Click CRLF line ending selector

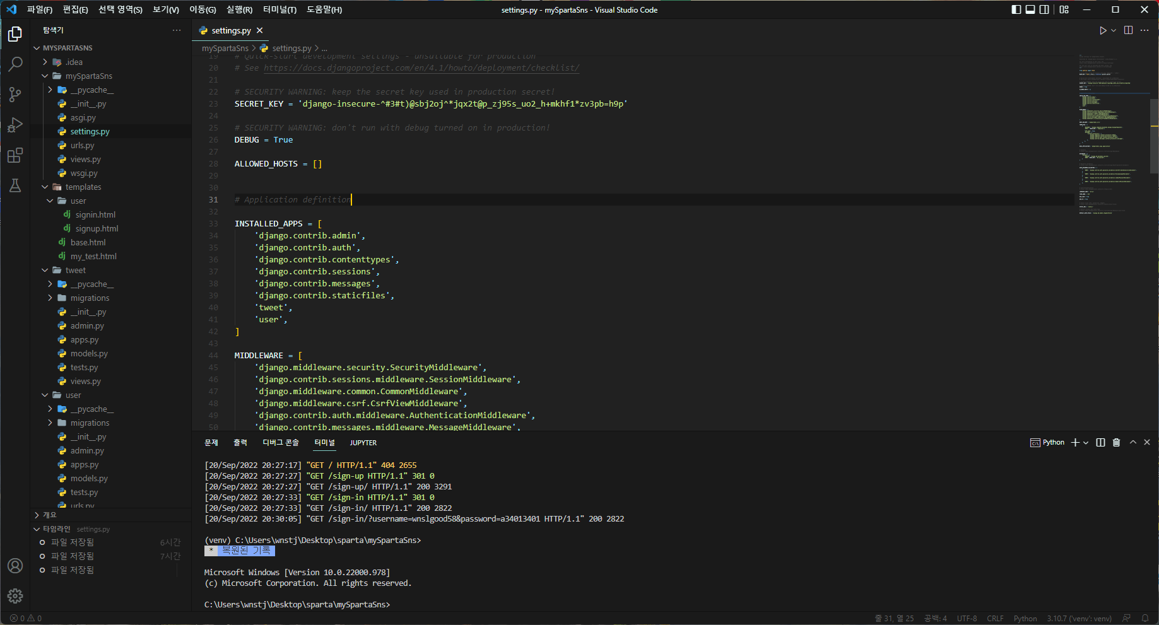click(x=995, y=619)
